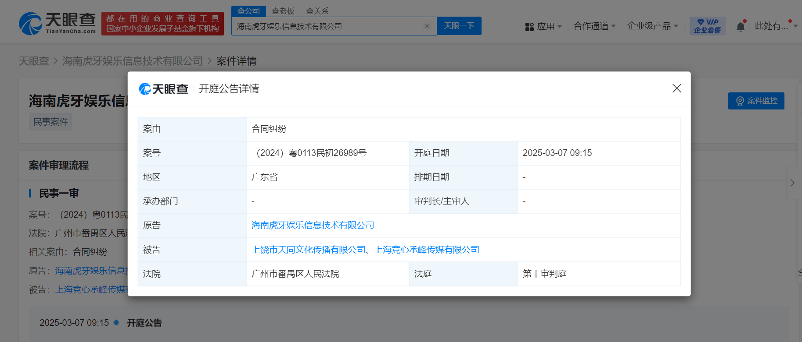Open defendant link 上饶市天同文化传播有限公司
This screenshot has height=342, width=802.
point(308,250)
